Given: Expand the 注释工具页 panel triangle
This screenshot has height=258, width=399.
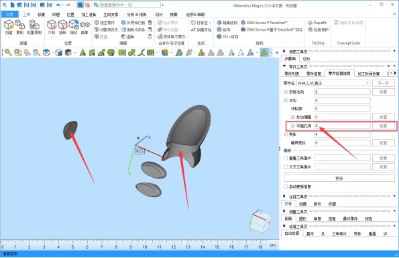Looking at the screenshot, I should click(x=284, y=196).
